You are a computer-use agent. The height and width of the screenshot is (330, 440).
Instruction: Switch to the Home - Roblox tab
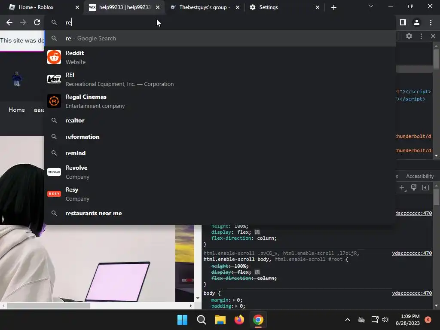point(42,8)
